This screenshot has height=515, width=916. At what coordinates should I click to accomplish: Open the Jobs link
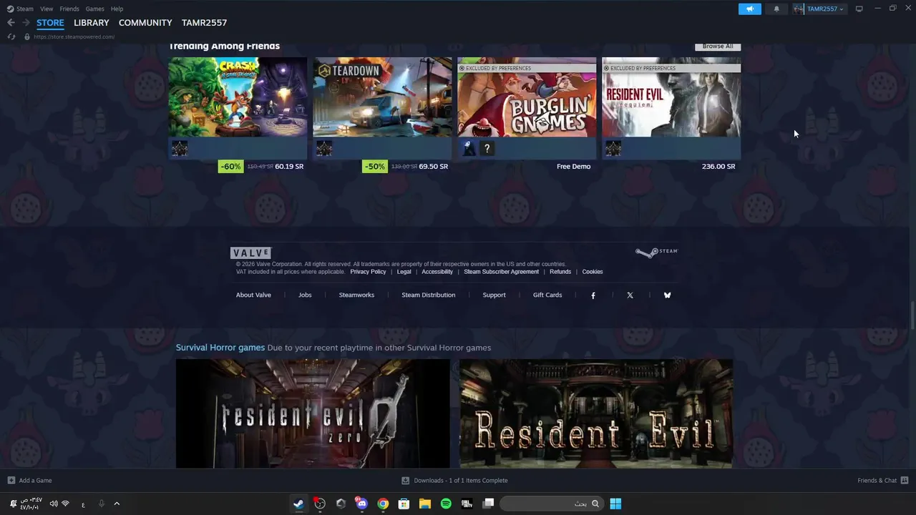pos(305,295)
